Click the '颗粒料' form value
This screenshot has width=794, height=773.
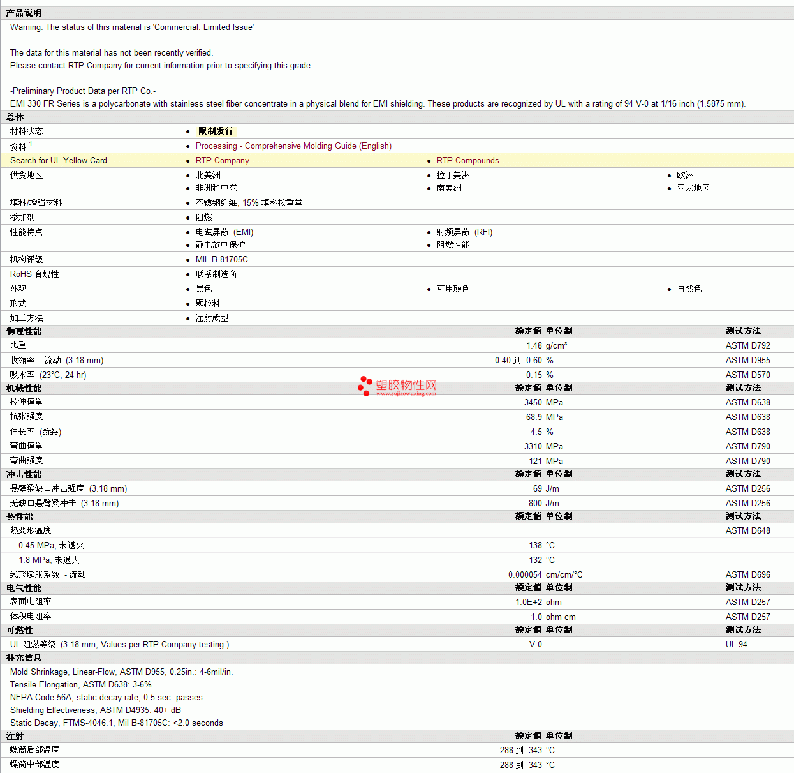point(208,303)
